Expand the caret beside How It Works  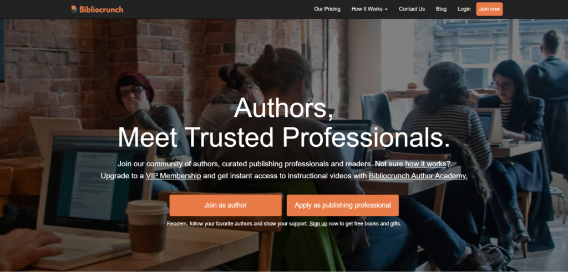pyautogui.click(x=386, y=9)
